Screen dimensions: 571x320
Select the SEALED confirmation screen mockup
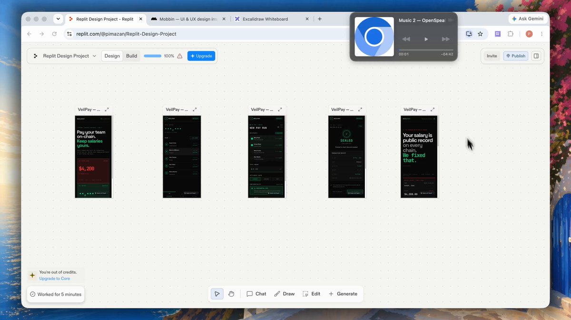(347, 156)
